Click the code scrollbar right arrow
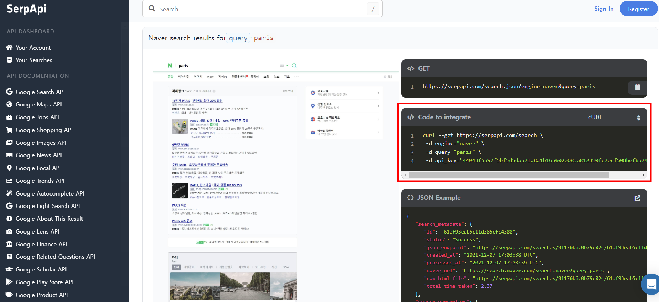Screen dimensions: 659x302 pyautogui.click(x=643, y=175)
